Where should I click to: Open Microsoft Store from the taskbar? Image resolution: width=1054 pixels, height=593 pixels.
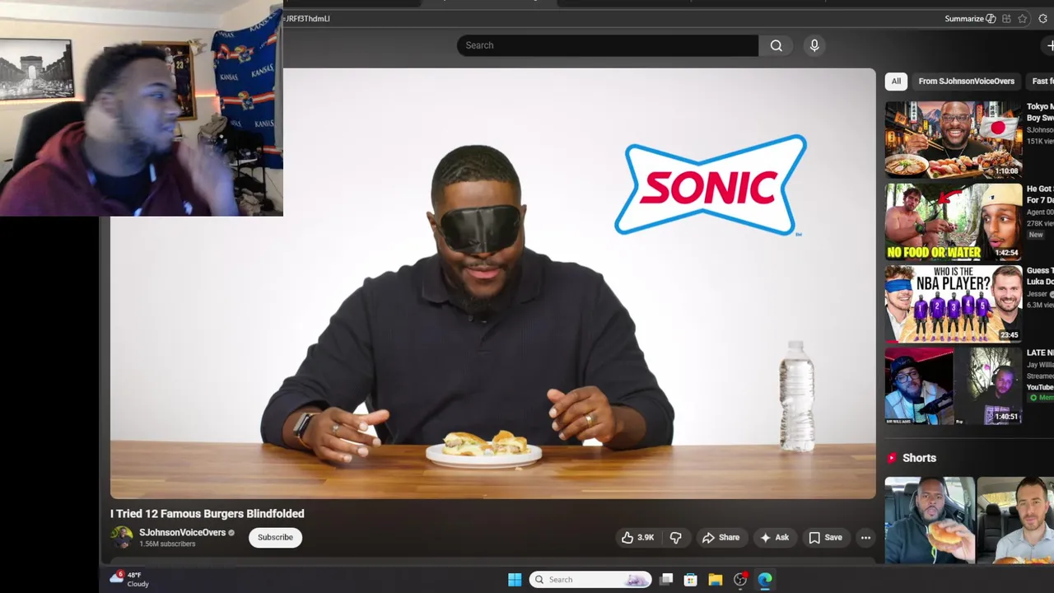tap(691, 580)
